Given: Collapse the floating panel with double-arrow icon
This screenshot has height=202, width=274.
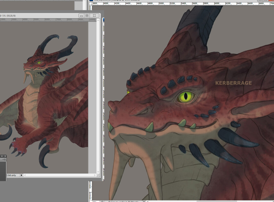Looking at the screenshot, I should (2, 156).
